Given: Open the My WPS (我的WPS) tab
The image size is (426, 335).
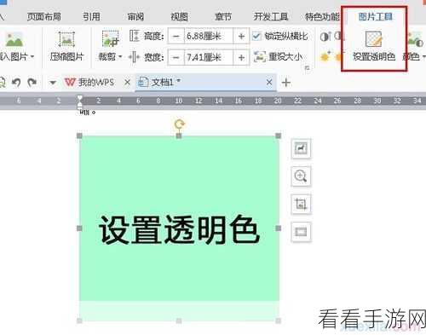Looking at the screenshot, I should click(x=89, y=83).
